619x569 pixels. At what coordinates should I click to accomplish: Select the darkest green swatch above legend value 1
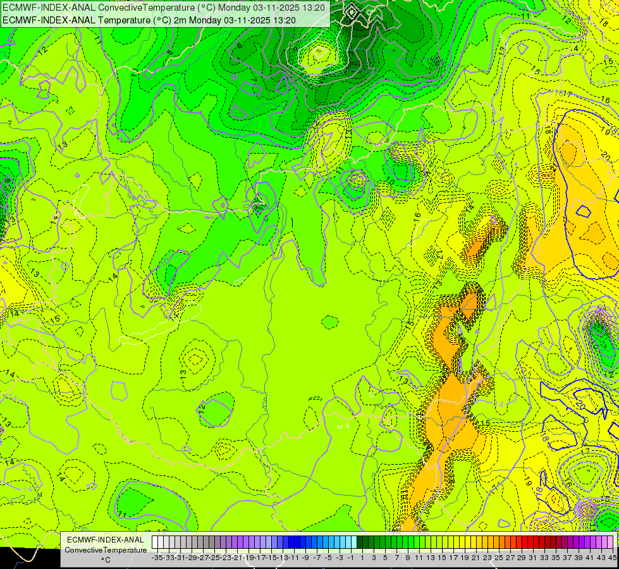coord(360,542)
